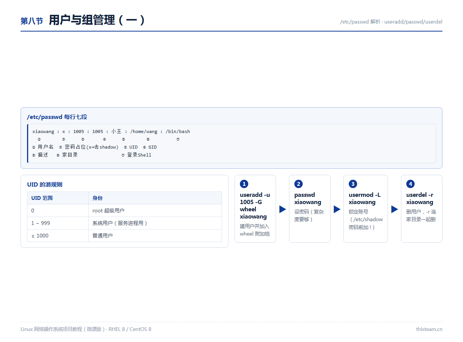Select the slide title '用户与组管理（一）'

click(97, 20)
